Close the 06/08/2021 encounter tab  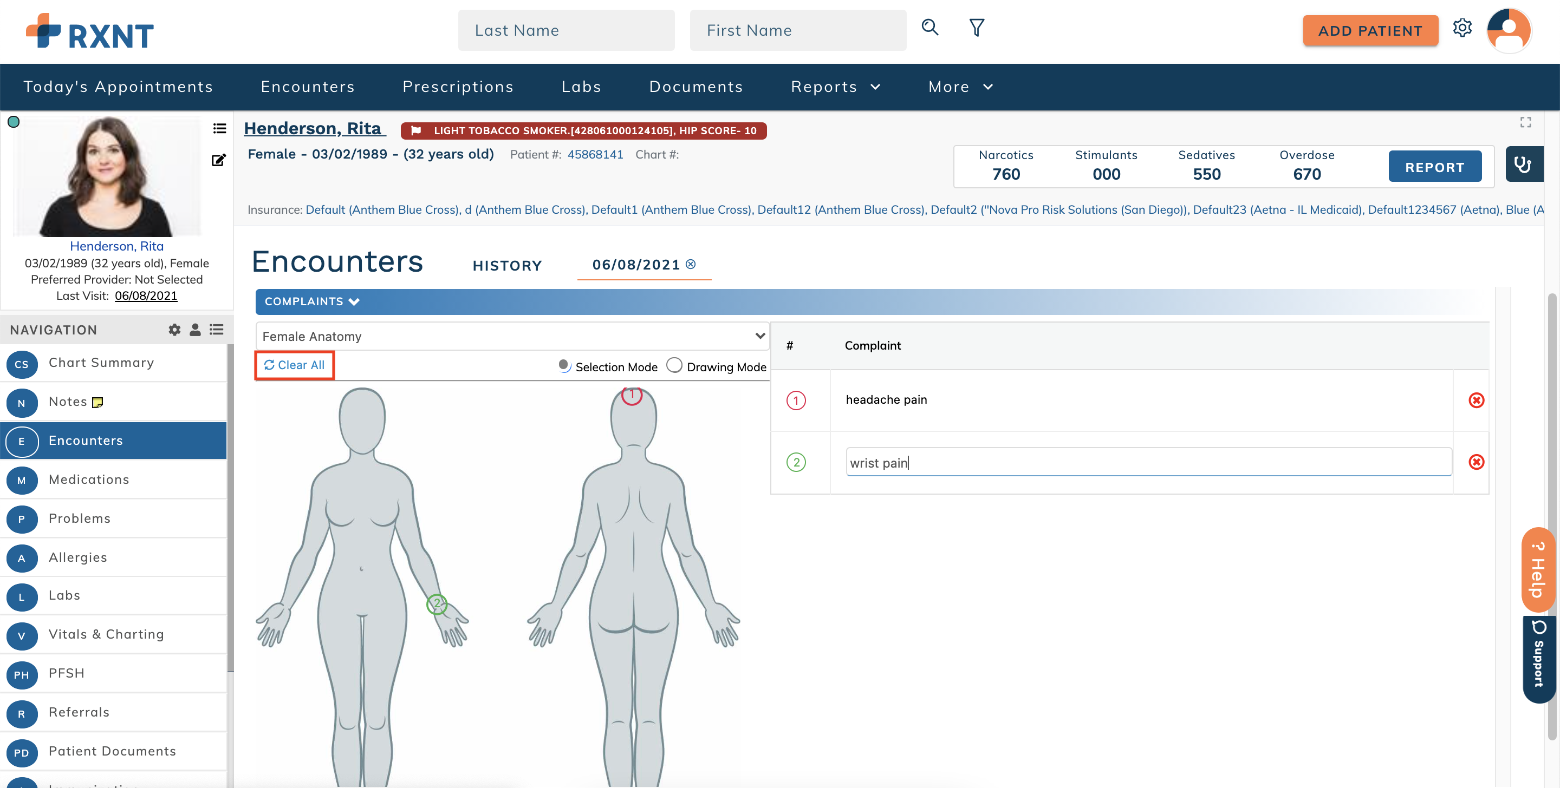(x=691, y=264)
